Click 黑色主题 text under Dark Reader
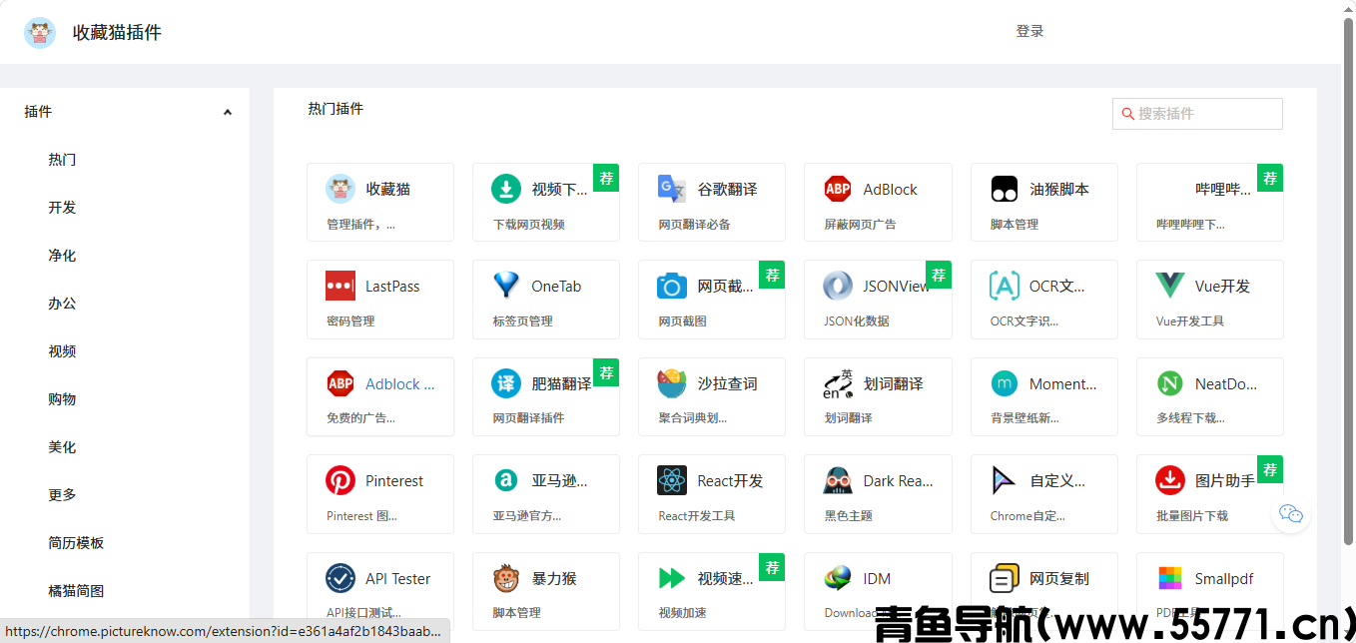This screenshot has width=1356, height=643. [x=849, y=516]
